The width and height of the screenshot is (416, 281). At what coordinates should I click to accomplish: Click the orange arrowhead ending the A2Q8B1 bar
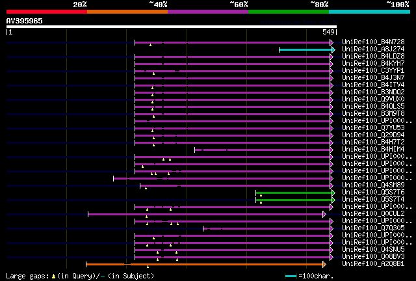(324, 264)
